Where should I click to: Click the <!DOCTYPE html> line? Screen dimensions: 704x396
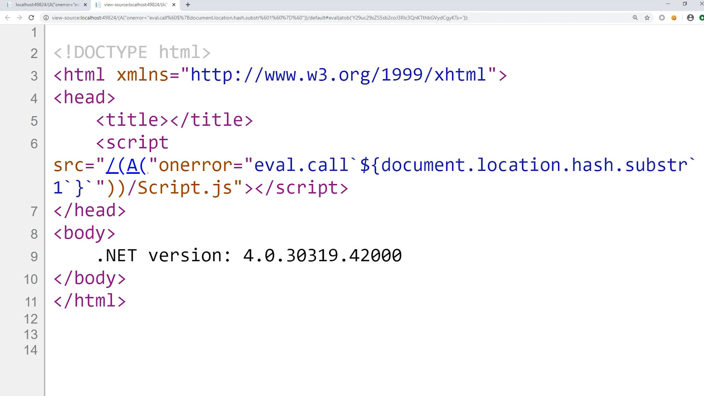click(132, 52)
